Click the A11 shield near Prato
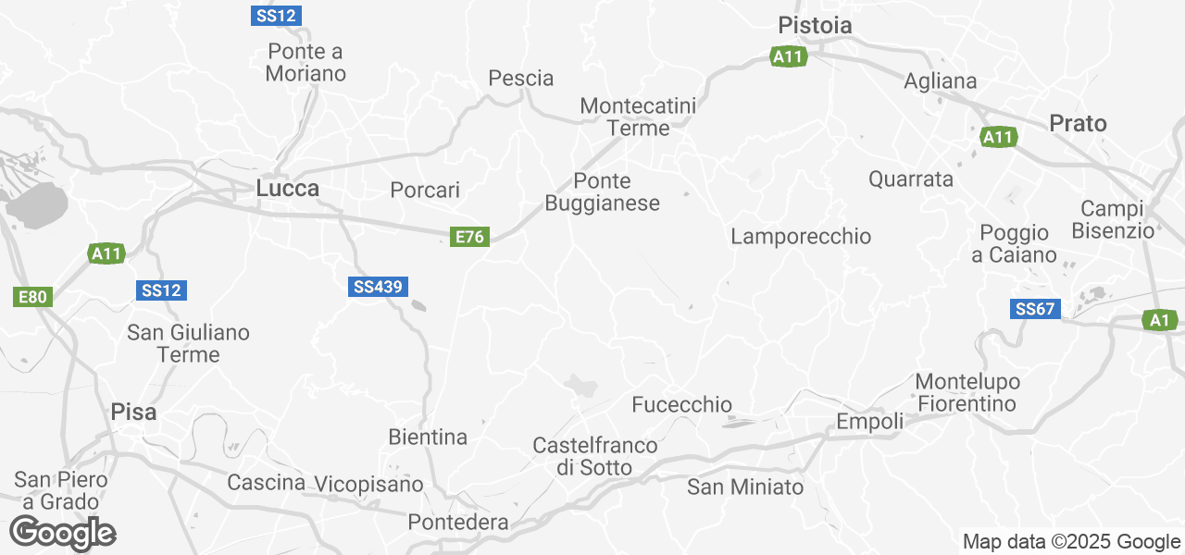 coord(999,137)
